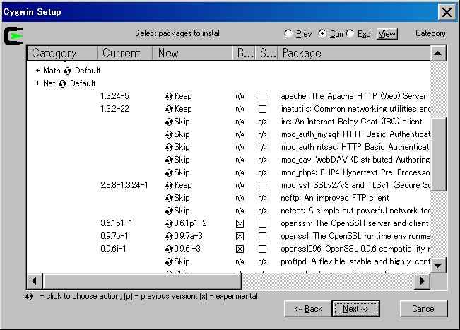Toggle the source checkbox for apache
This screenshot has height=330, width=460.
[262, 97]
